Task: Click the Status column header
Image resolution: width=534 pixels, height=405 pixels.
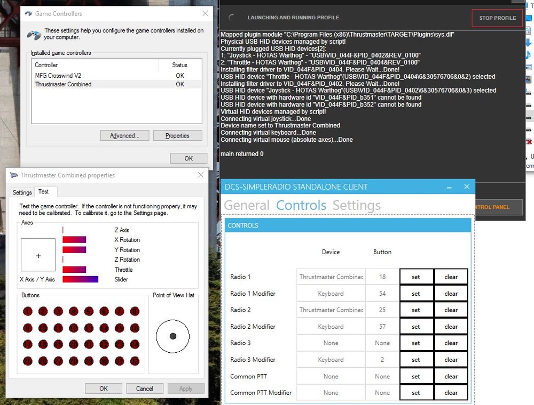Action: (x=180, y=65)
